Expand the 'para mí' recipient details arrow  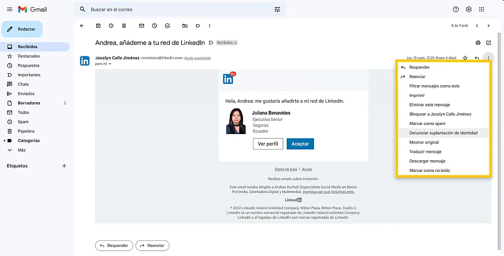coord(110,64)
